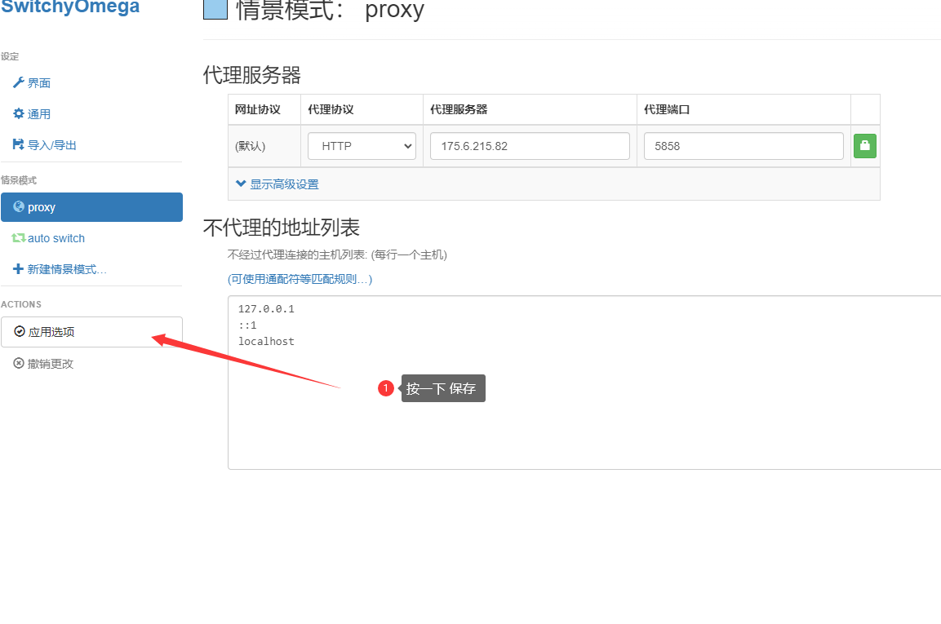The image size is (941, 624).
Task: Click the SwitchyOmega title link
Action: (x=70, y=7)
